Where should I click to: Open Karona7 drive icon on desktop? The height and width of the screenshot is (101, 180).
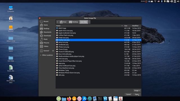pyautogui.click(x=11, y=29)
